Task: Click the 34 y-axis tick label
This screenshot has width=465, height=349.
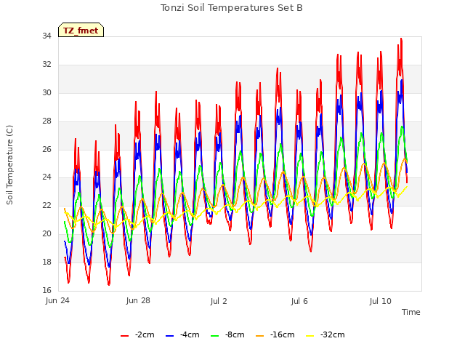Action: point(46,36)
